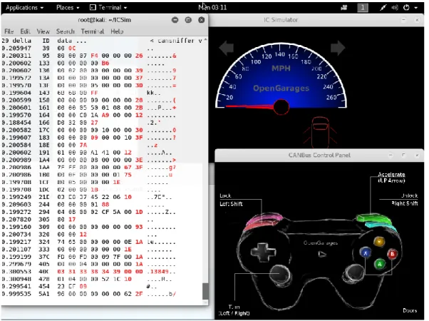429x321 pixels.
Task: Click the blue X button on controller
Action: pos(366,253)
